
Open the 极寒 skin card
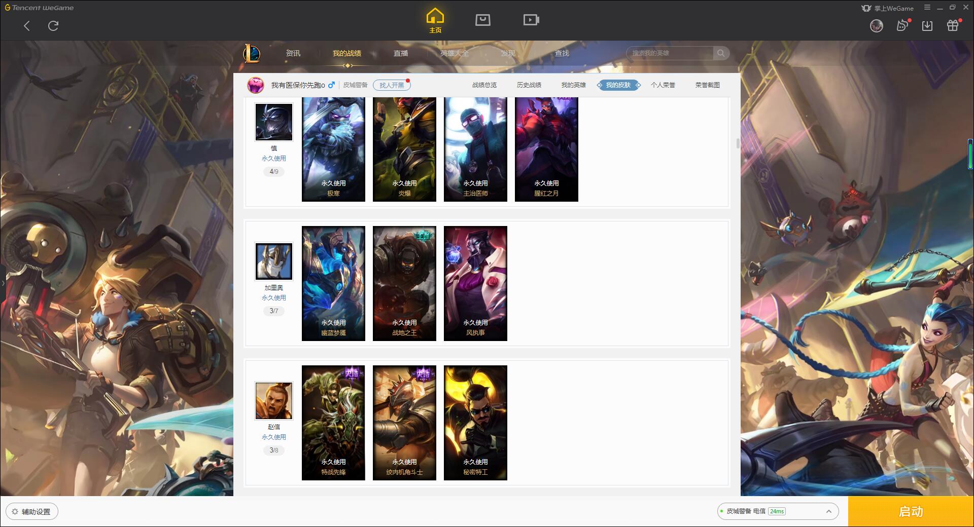[x=333, y=149]
